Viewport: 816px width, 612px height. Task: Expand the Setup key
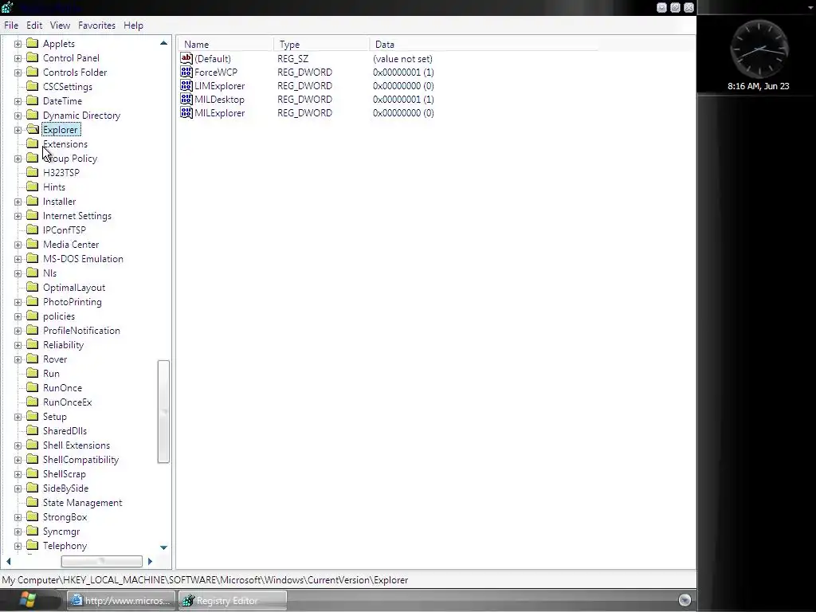(18, 417)
